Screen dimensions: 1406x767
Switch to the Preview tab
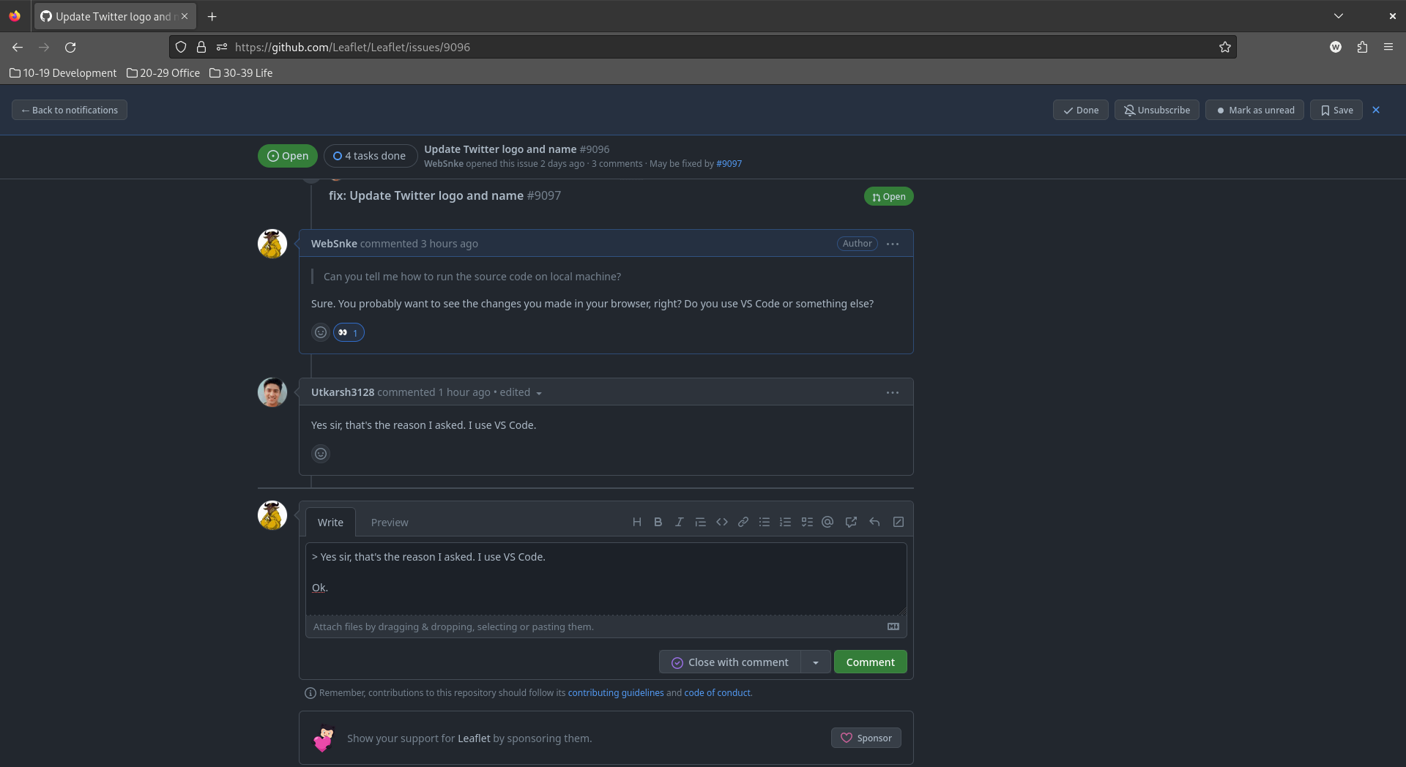[389, 522]
